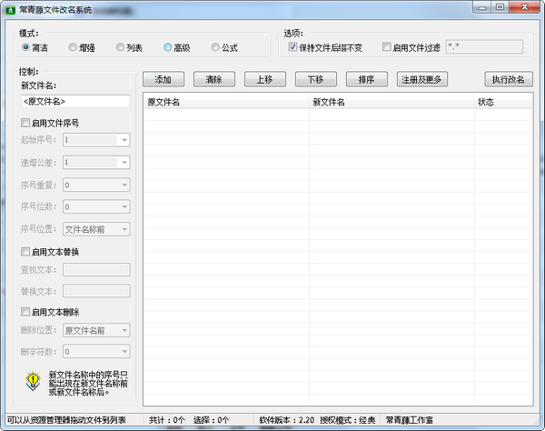Switch to 高级 mode
The height and width of the screenshot is (431, 545).
(x=168, y=47)
